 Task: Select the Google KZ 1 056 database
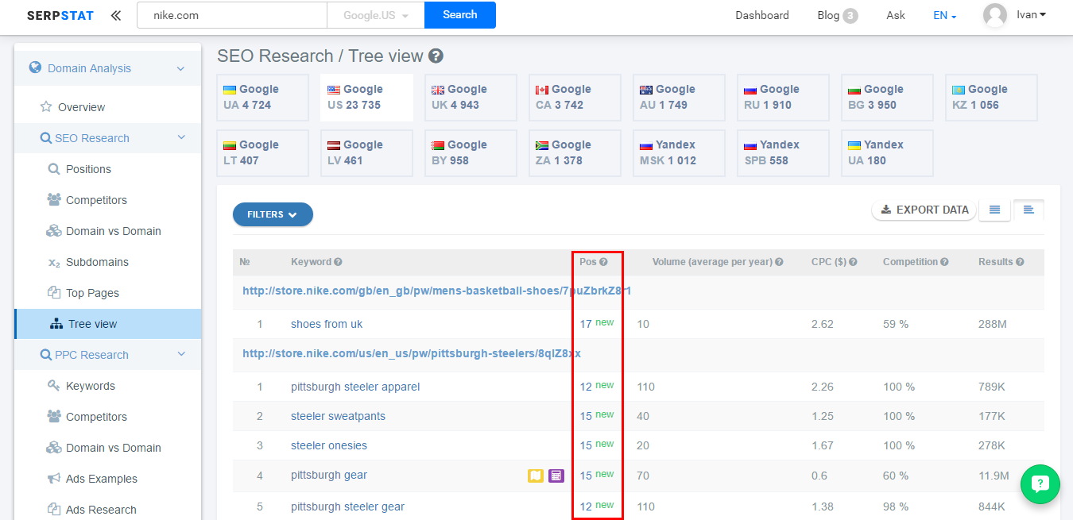point(991,98)
